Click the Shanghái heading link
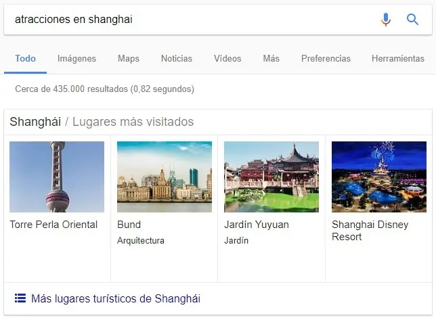Viewport: 436px width, 318px height. [35, 122]
